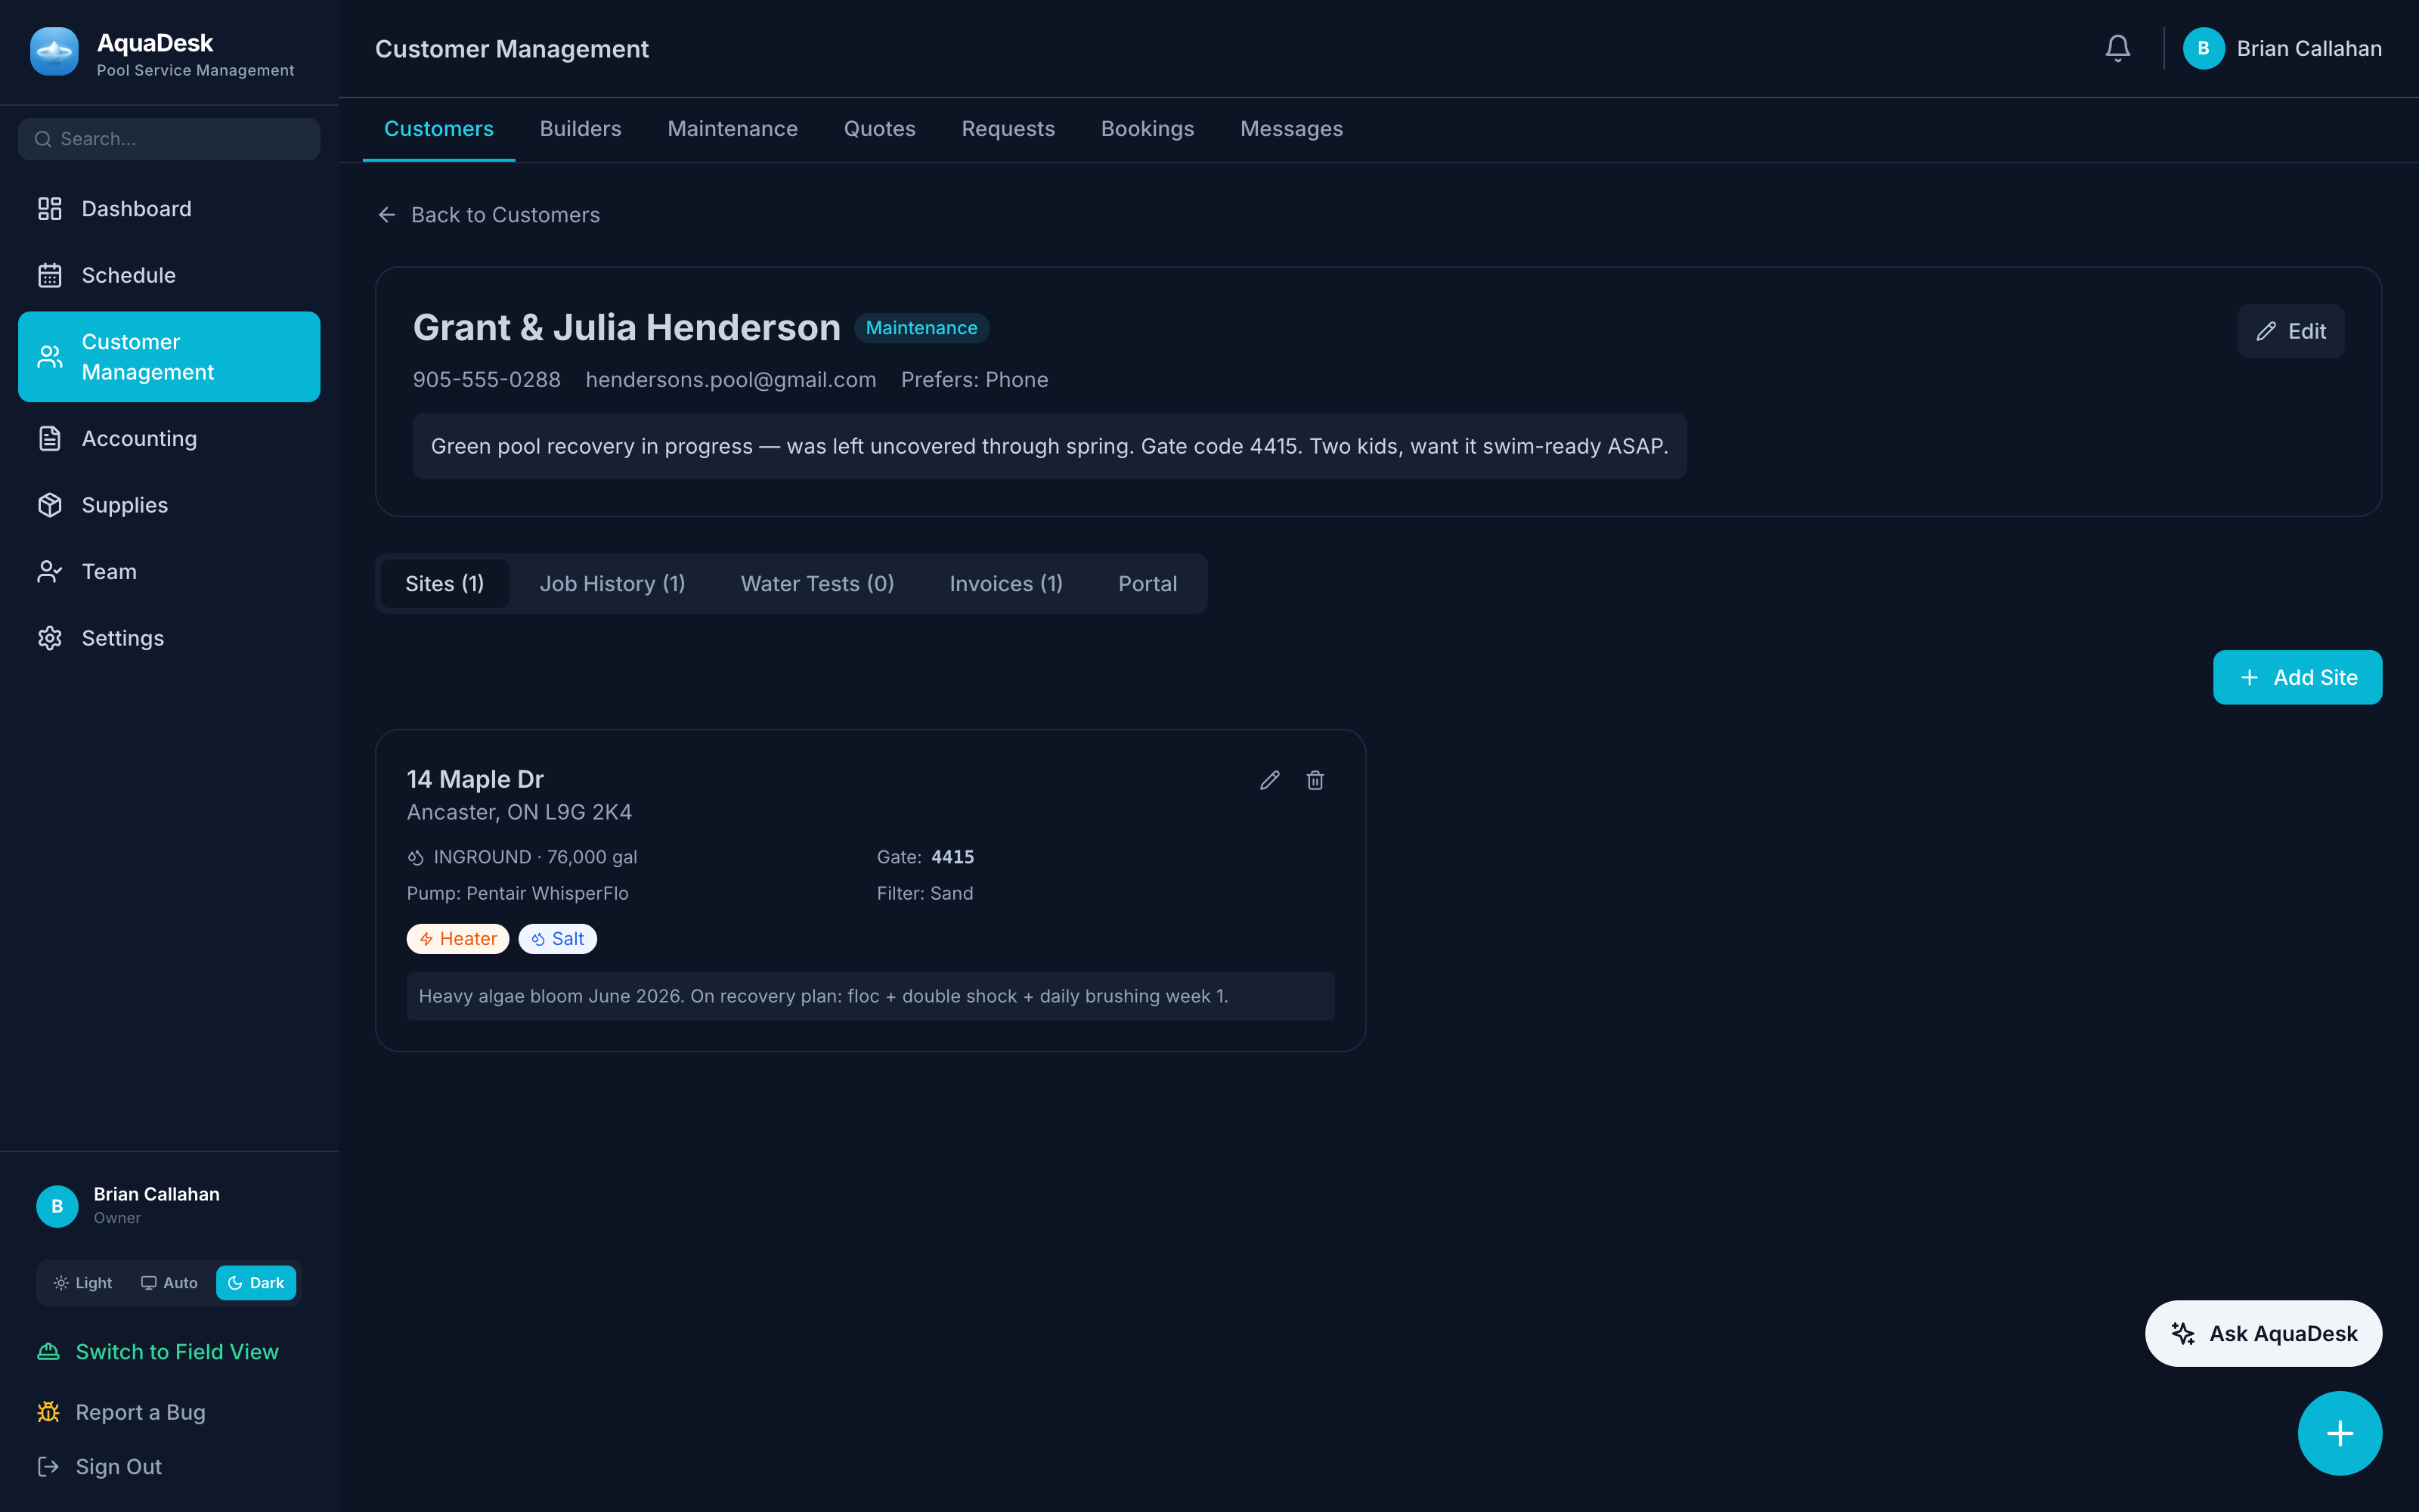This screenshot has height=1512, width=2419.
Task: Switch to the Maintenance tab
Action: click(733, 129)
